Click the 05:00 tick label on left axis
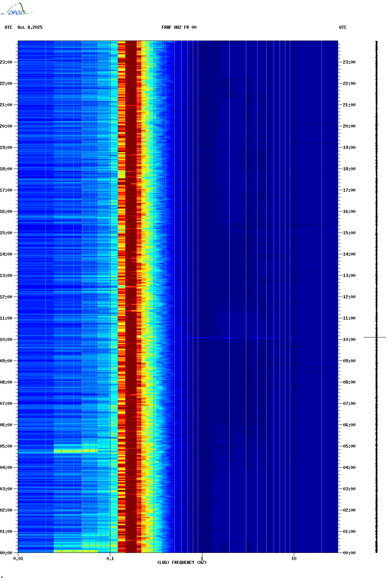The image size is (392, 581). [6, 446]
